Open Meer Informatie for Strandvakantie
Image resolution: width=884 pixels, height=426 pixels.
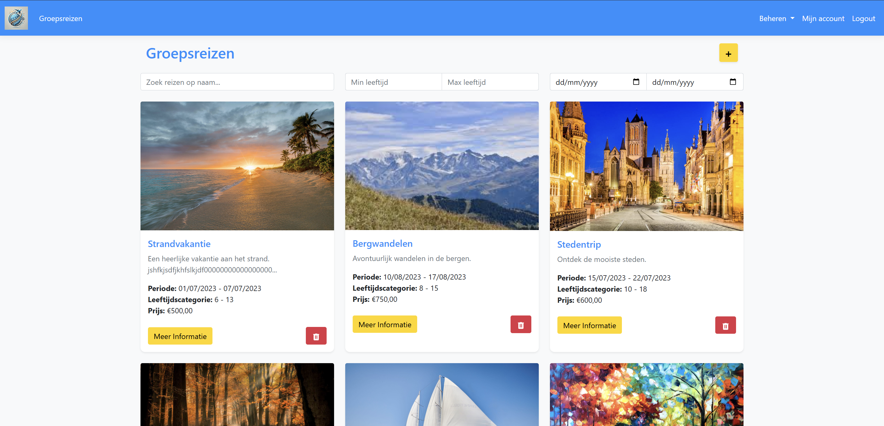point(180,336)
